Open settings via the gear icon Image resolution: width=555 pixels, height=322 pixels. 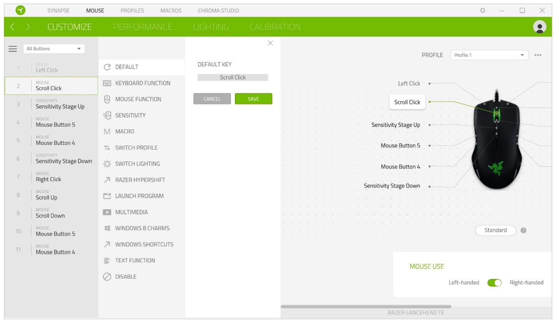tap(482, 10)
